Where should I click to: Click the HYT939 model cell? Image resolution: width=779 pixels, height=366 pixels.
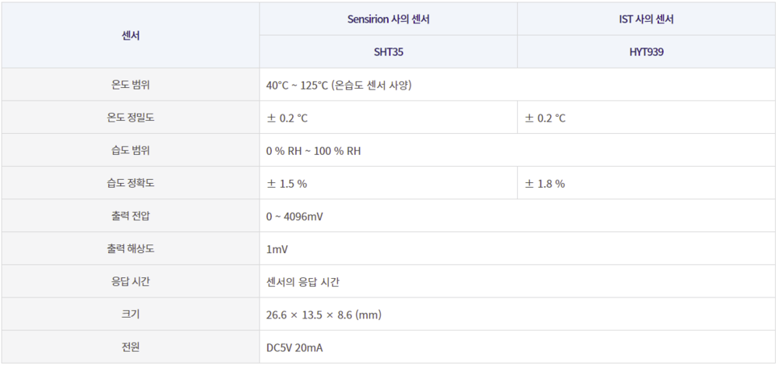[x=646, y=53]
